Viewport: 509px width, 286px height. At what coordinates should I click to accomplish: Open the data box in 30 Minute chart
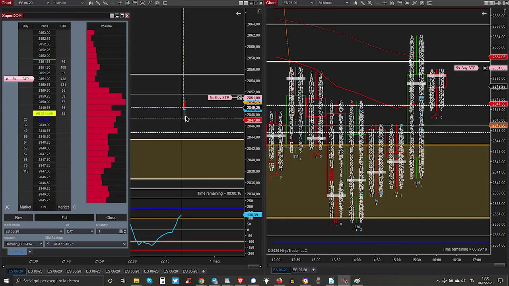click(x=392, y=3)
